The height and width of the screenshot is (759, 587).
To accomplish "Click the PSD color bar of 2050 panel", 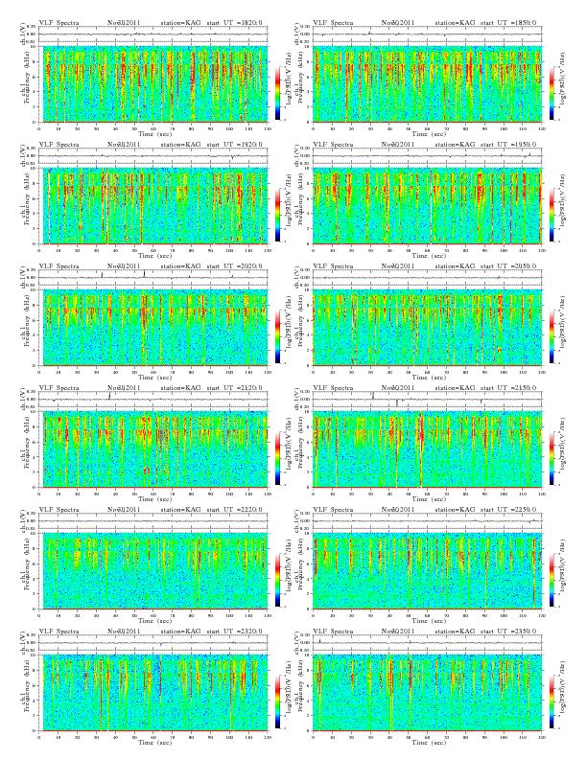I will pyautogui.click(x=552, y=336).
